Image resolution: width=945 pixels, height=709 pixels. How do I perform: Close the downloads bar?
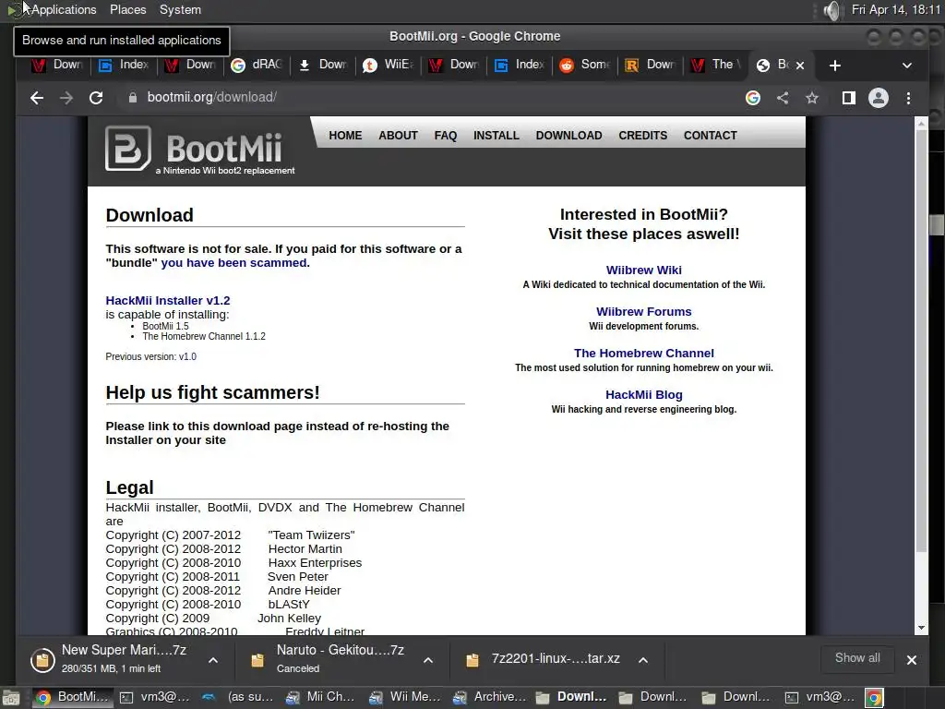coord(911,660)
